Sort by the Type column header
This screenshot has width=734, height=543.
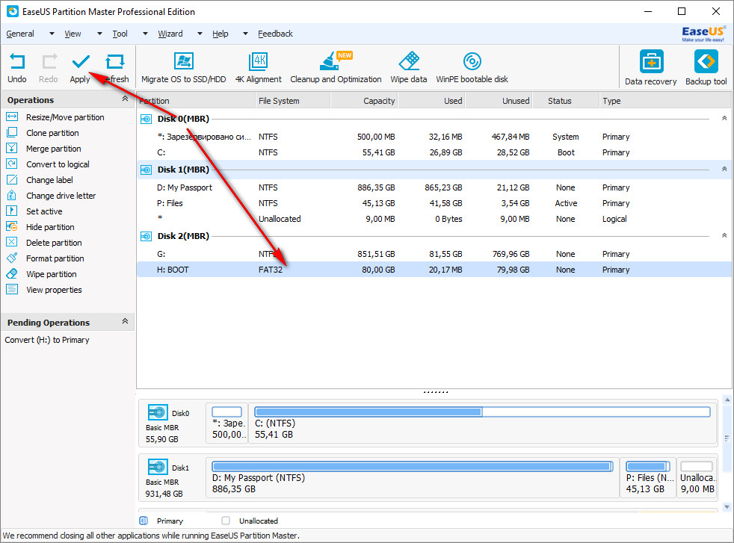[664, 101]
